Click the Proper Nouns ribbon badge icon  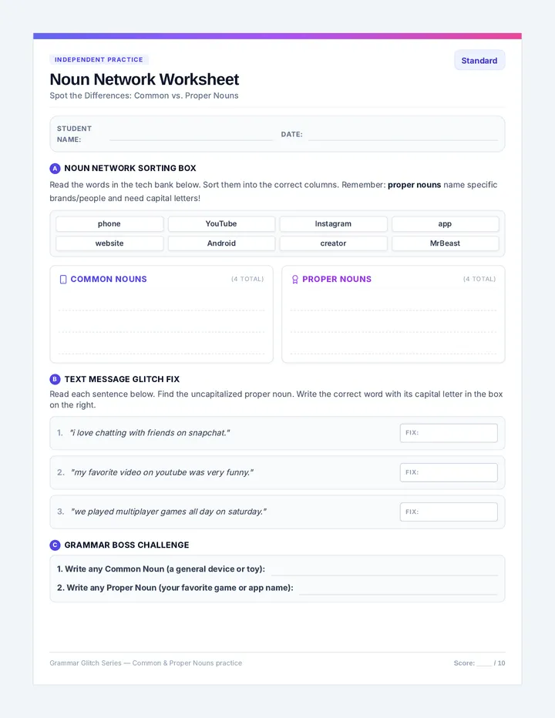pos(295,280)
